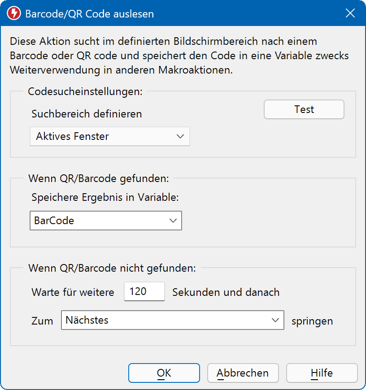The width and height of the screenshot is (366, 390).
Task: Confirm the dialog with OK
Action: [x=164, y=373]
